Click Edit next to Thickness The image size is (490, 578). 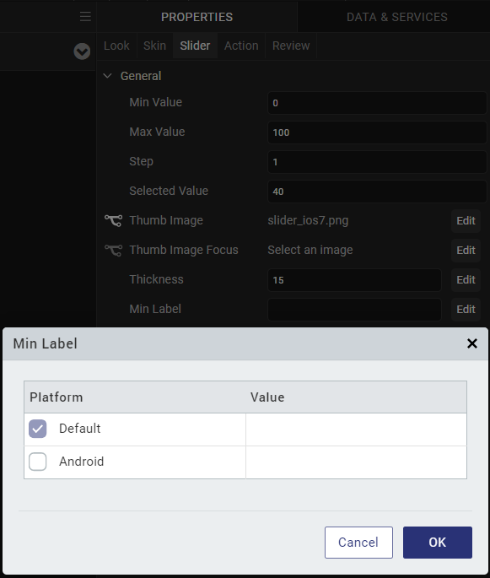point(466,280)
